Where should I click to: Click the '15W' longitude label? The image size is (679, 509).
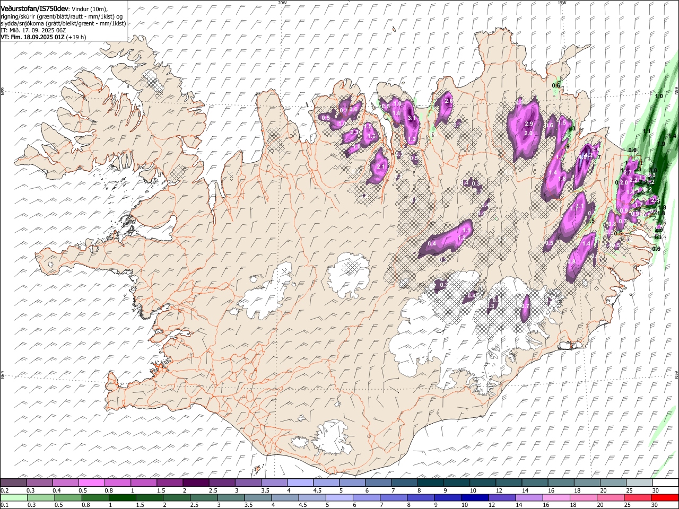(x=562, y=3)
